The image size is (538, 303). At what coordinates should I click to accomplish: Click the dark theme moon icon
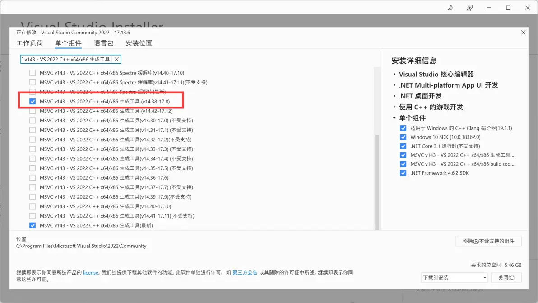(450, 8)
